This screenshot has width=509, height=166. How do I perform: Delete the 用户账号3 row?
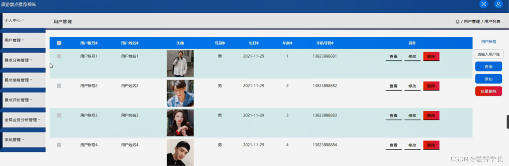point(431,116)
